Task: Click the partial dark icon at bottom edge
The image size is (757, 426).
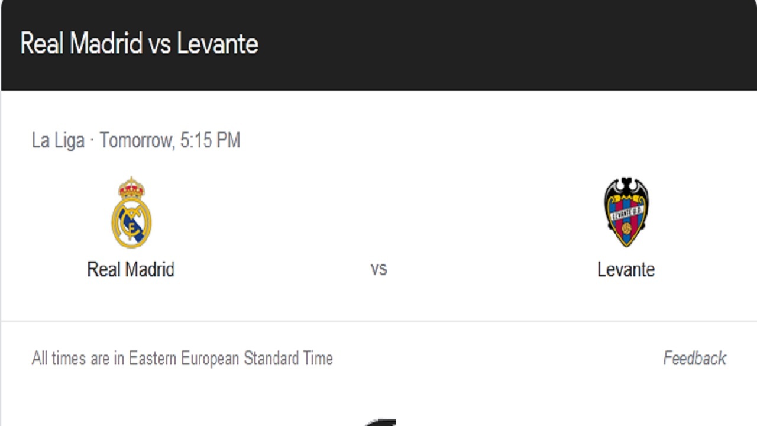Action: (x=380, y=422)
